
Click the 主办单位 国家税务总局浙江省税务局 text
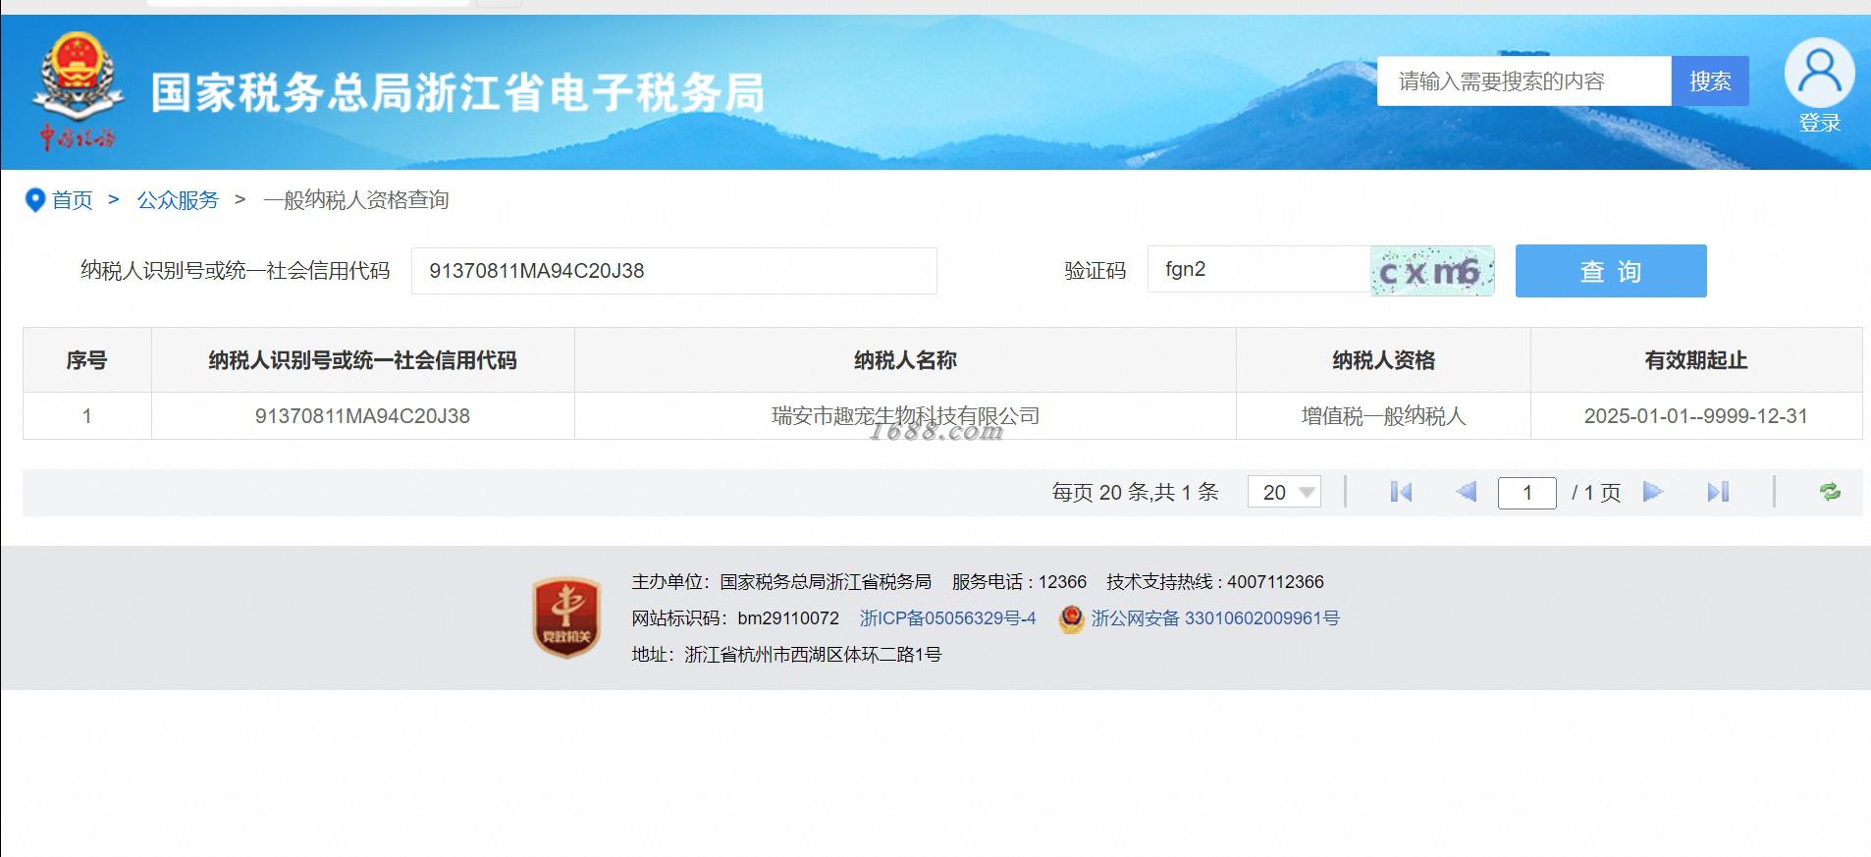(x=781, y=582)
